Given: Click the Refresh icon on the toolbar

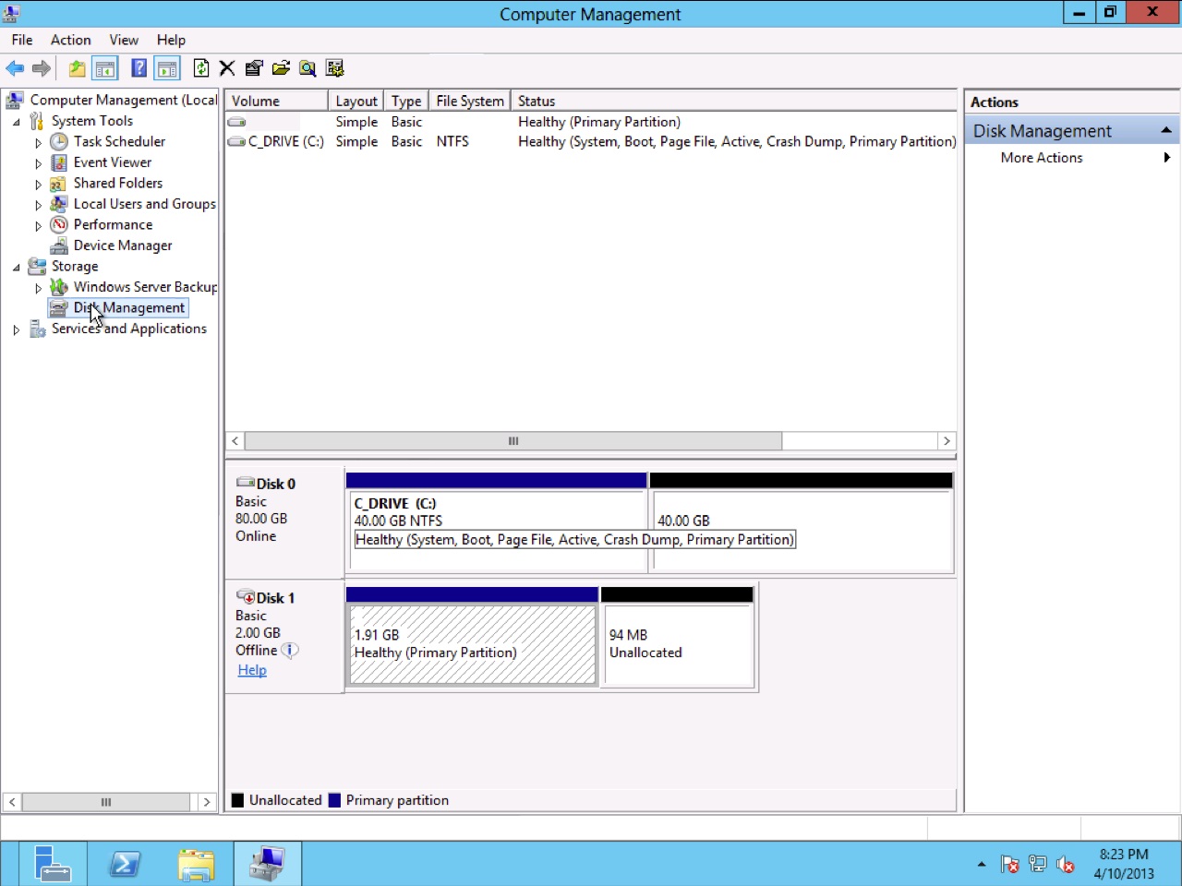Looking at the screenshot, I should [201, 67].
